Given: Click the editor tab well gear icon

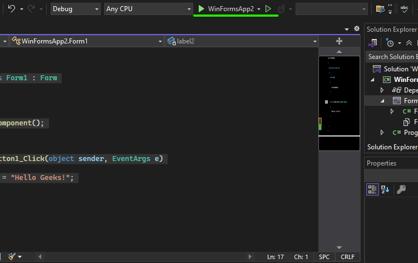Looking at the screenshot, I should pyautogui.click(x=357, y=28).
